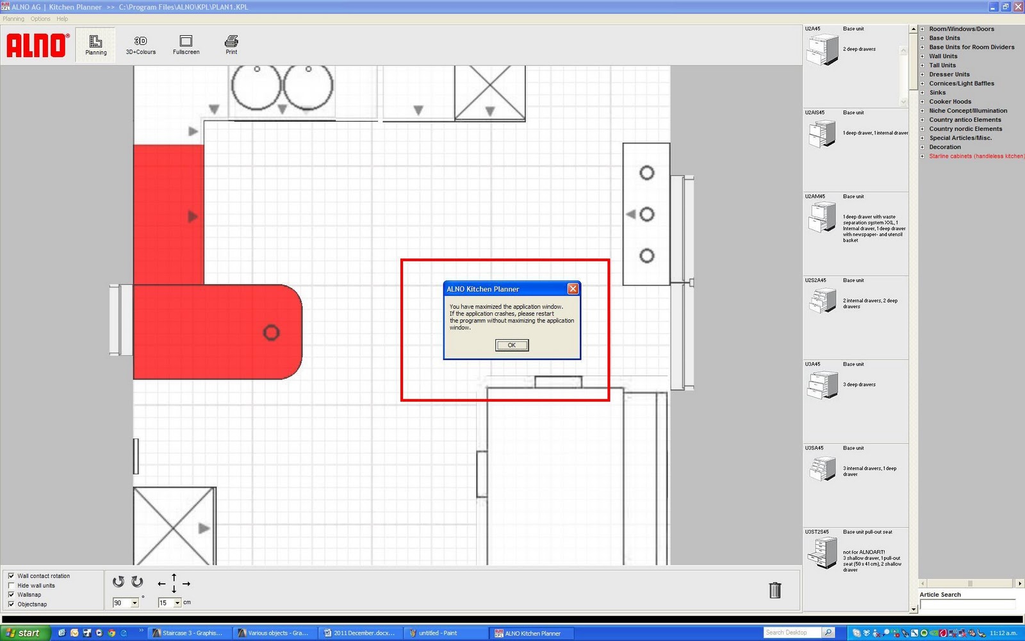Select the three-burner hob unit
The width and height of the screenshot is (1025, 641).
pyautogui.click(x=646, y=214)
